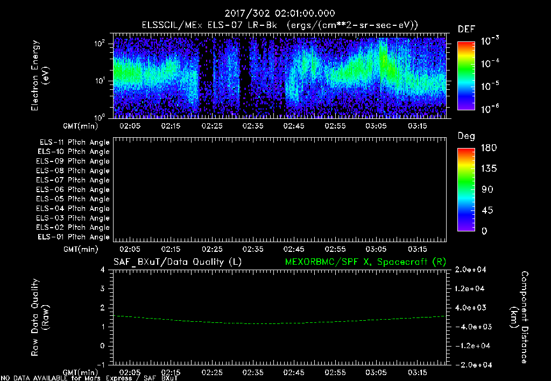The height and width of the screenshot is (381, 551).
Task: Click the 02:55 tick below data quality panel
Action: click(335, 372)
